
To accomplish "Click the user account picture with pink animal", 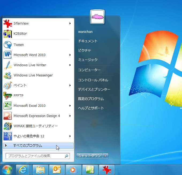I will [x=97, y=17].
